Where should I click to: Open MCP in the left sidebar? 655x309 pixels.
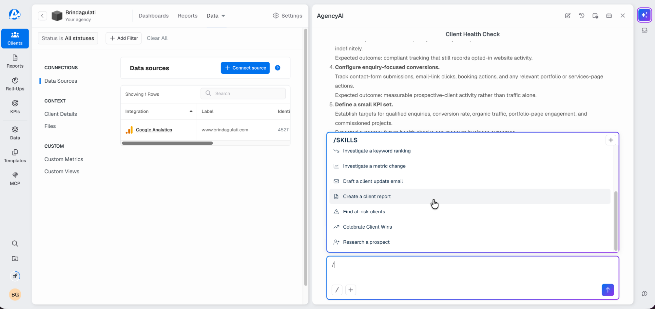click(x=15, y=179)
